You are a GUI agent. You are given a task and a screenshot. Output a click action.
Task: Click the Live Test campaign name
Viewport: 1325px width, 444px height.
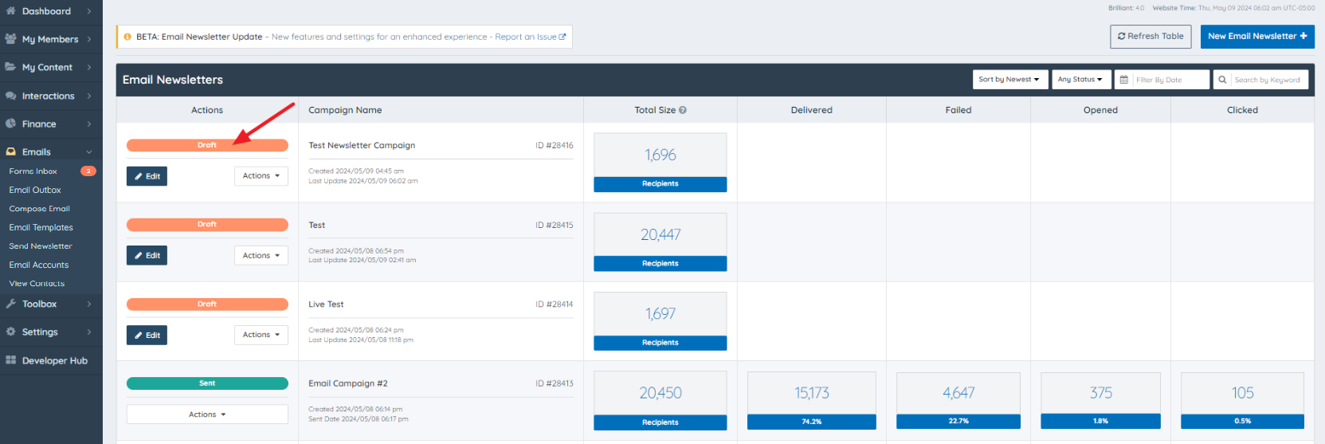click(326, 305)
